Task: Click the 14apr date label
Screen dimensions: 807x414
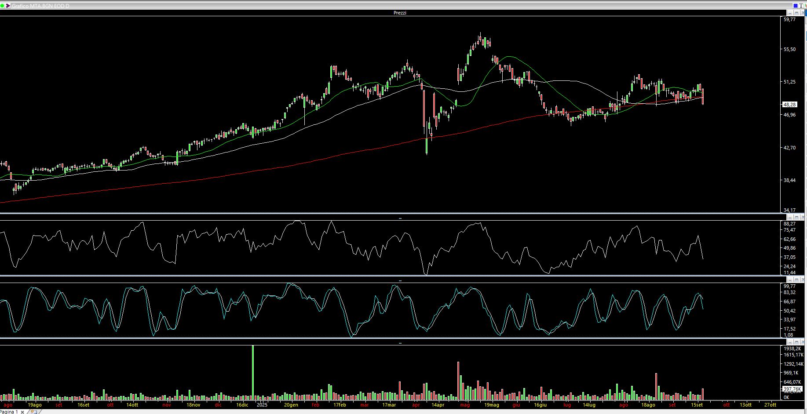Action: coord(438,405)
